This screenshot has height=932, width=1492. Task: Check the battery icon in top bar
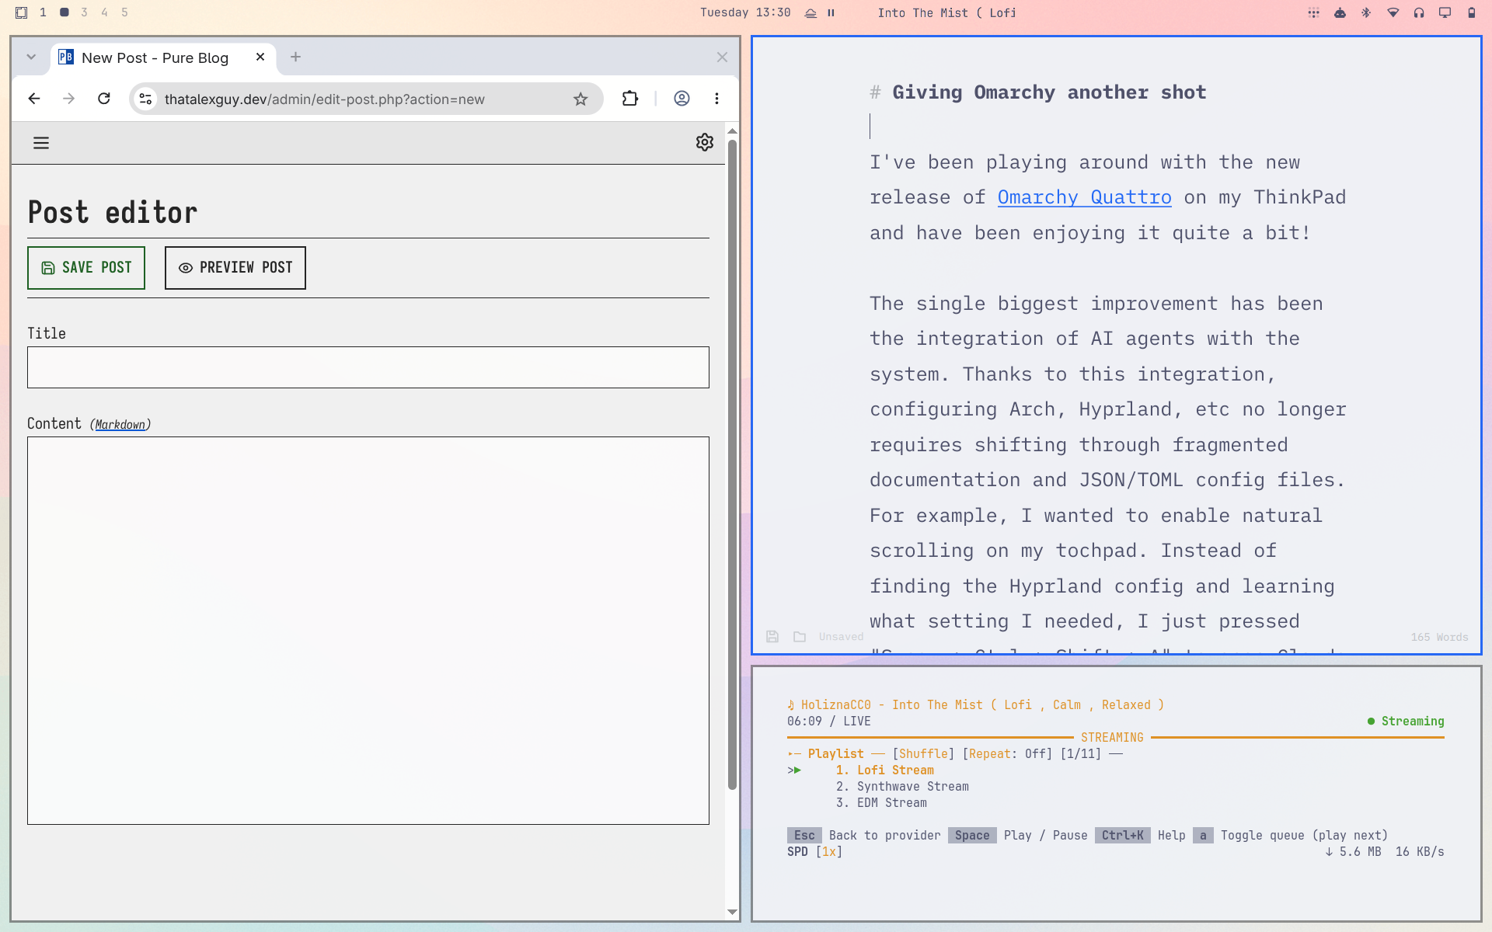click(x=1472, y=13)
